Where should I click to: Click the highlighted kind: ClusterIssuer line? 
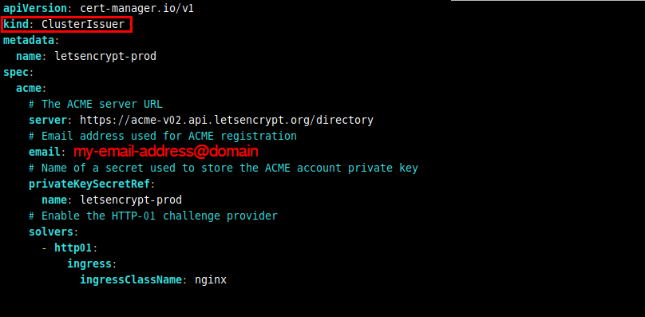tap(66, 25)
